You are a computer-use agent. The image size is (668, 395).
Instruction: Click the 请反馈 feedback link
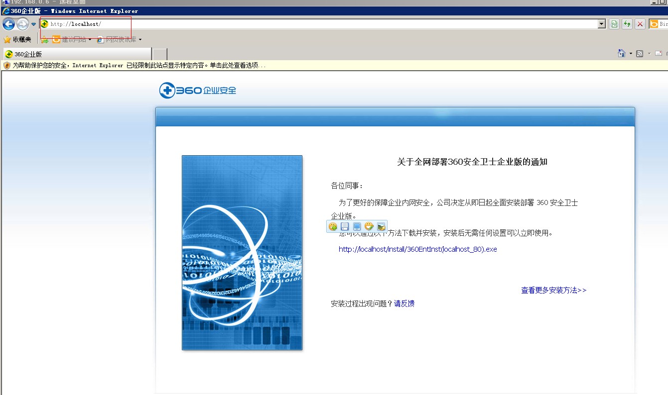404,303
